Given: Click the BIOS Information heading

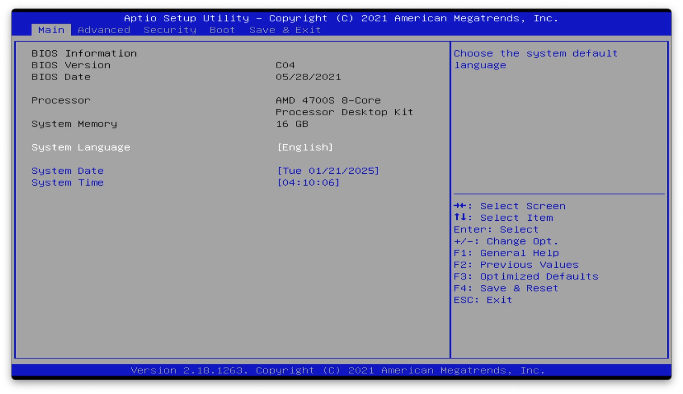Looking at the screenshot, I should [x=84, y=53].
